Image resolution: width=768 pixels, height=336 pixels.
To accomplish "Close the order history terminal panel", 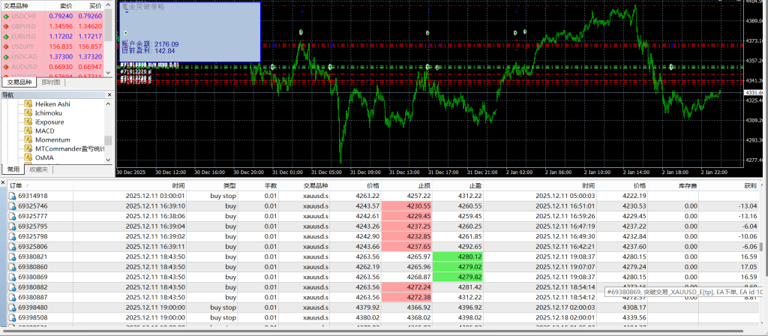I will click(4, 184).
